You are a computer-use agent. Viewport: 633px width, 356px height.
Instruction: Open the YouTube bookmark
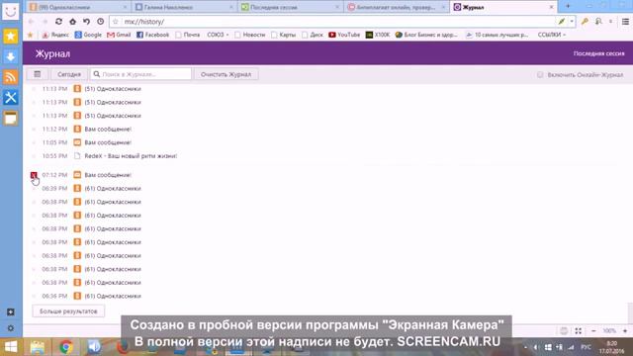click(344, 36)
